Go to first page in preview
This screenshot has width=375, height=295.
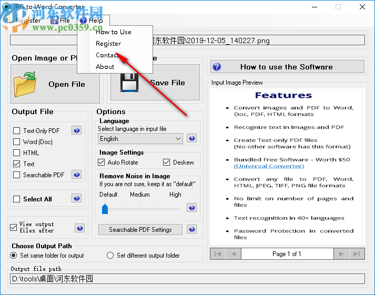click(218, 253)
